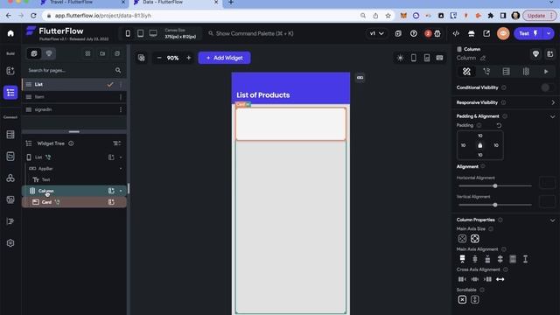Image resolution: width=560 pixels, height=315 pixels.
Task: Set Main Axis Size to min
Action: click(462, 239)
